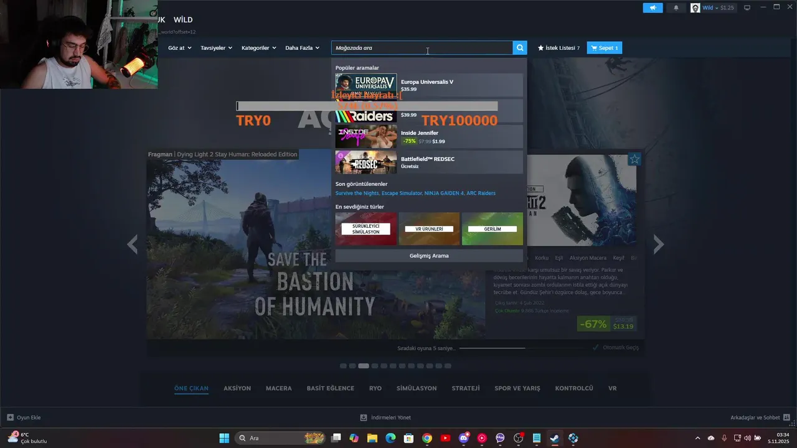Expand the Kategoriler dropdown

coord(258,48)
